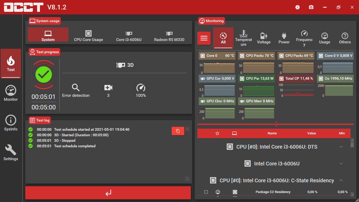The height and width of the screenshot is (202, 359).
Task: Click the camera-plus icon above 3
Action: (108, 88)
